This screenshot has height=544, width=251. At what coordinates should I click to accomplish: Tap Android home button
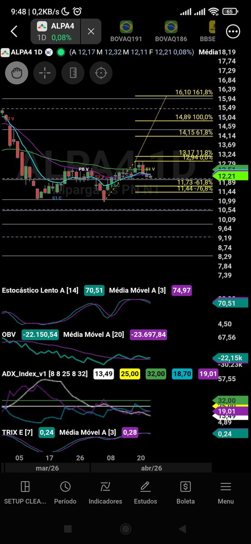[x=125, y=529]
